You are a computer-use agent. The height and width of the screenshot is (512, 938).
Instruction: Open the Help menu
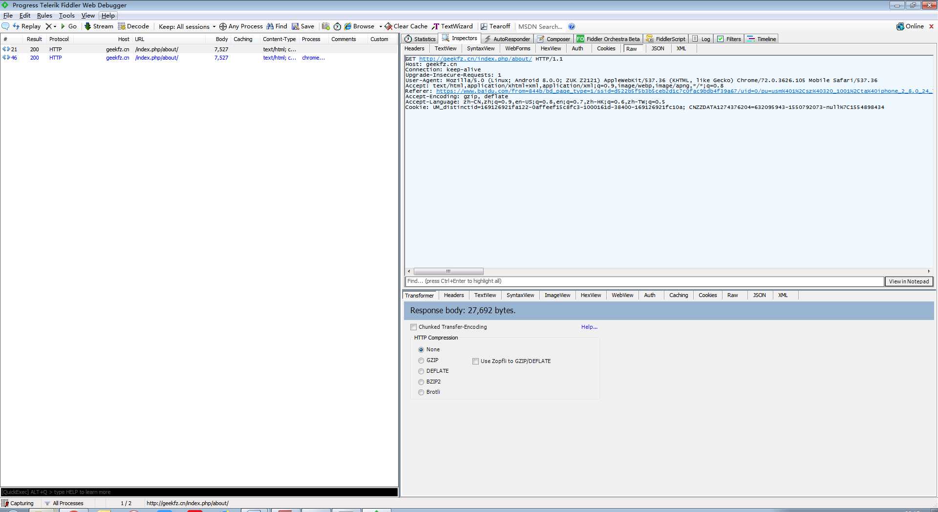coord(108,16)
